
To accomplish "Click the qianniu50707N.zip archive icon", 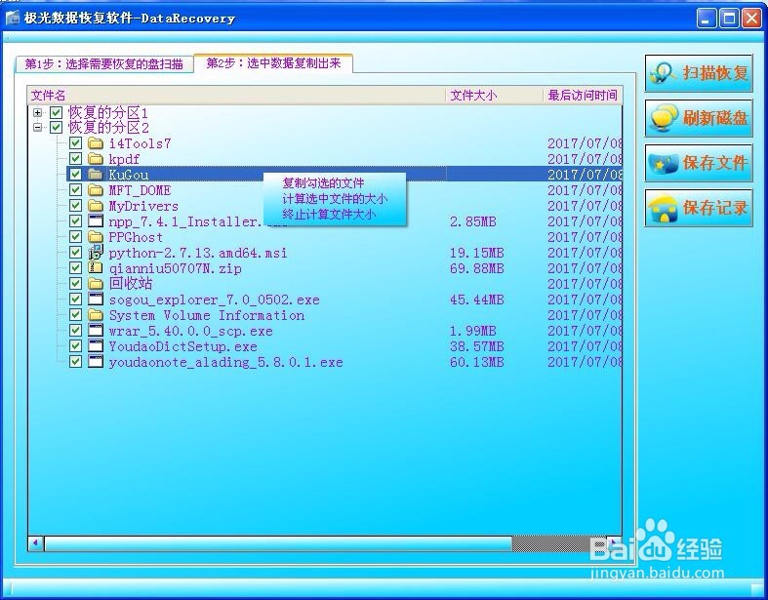I will 95,268.
